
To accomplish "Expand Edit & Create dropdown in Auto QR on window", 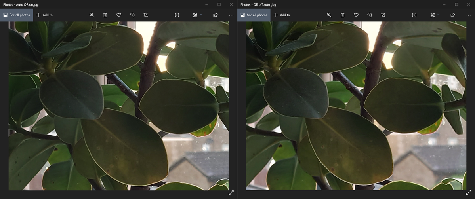I will click(197, 15).
